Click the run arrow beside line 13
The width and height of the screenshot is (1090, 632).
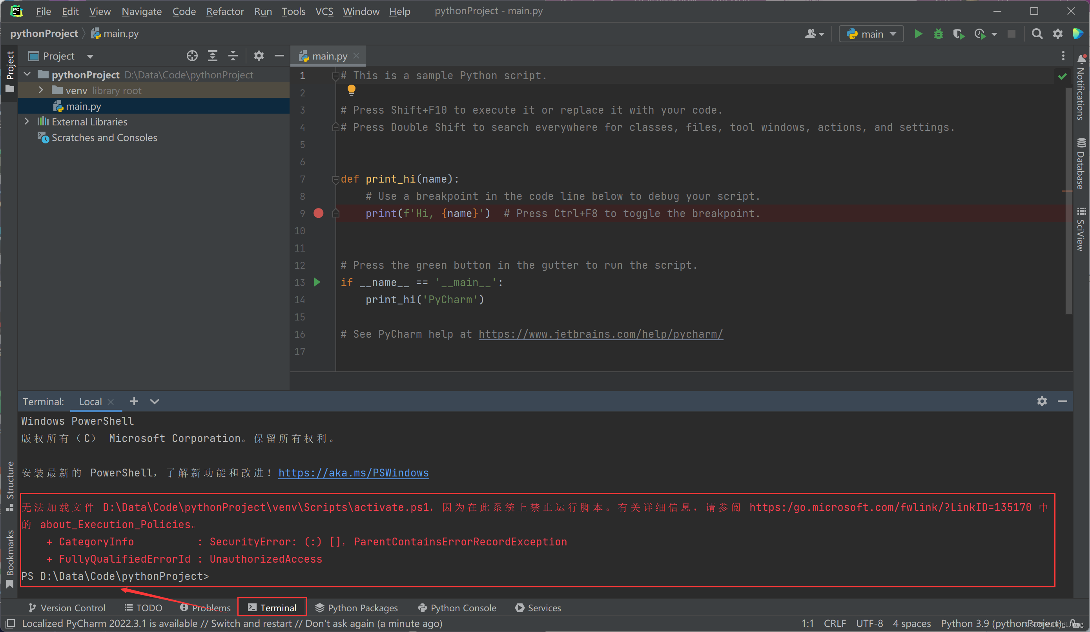317,282
